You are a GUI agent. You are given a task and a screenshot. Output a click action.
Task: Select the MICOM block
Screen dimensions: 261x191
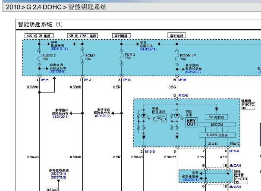coord(217,125)
